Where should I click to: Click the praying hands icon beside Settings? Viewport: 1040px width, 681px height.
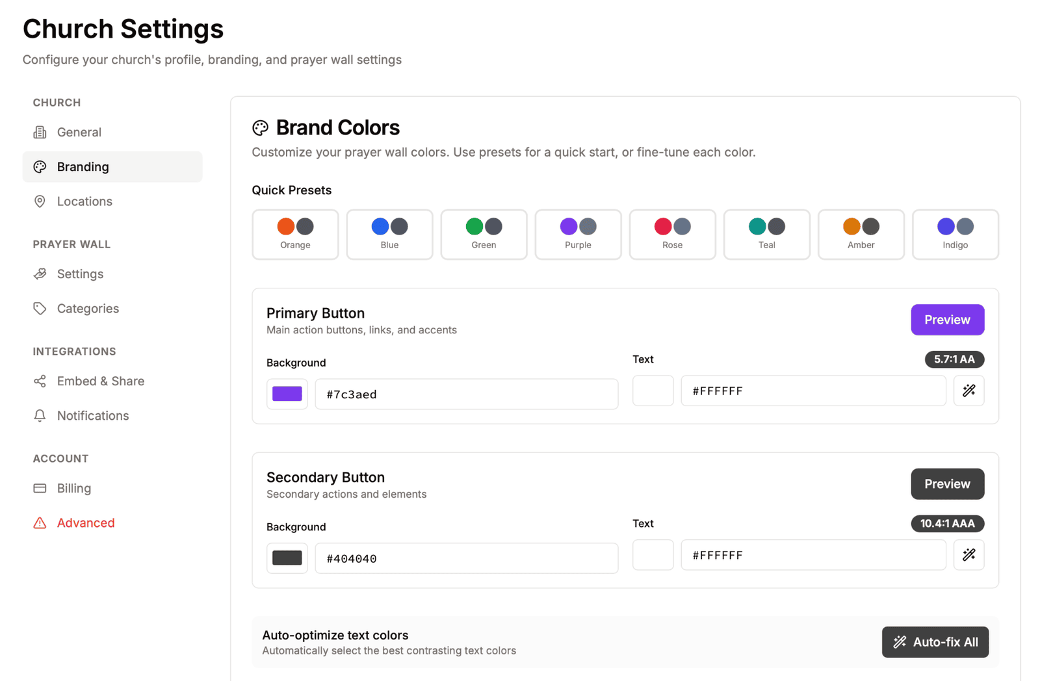click(40, 274)
